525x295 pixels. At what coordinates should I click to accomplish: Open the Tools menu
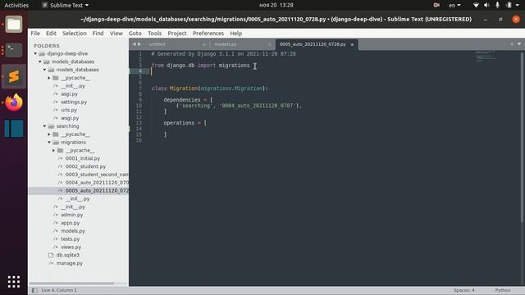pos(154,34)
